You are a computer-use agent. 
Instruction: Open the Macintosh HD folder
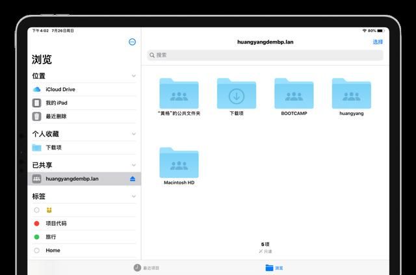[179, 163]
